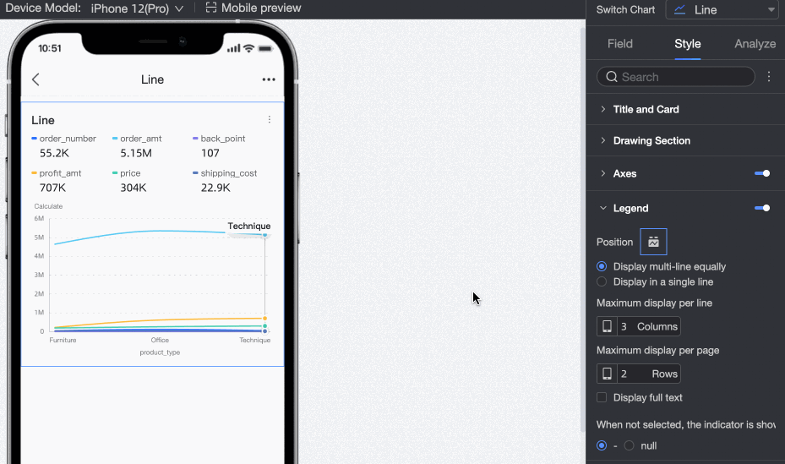Check the Display full text box
The width and height of the screenshot is (785, 464).
point(602,397)
